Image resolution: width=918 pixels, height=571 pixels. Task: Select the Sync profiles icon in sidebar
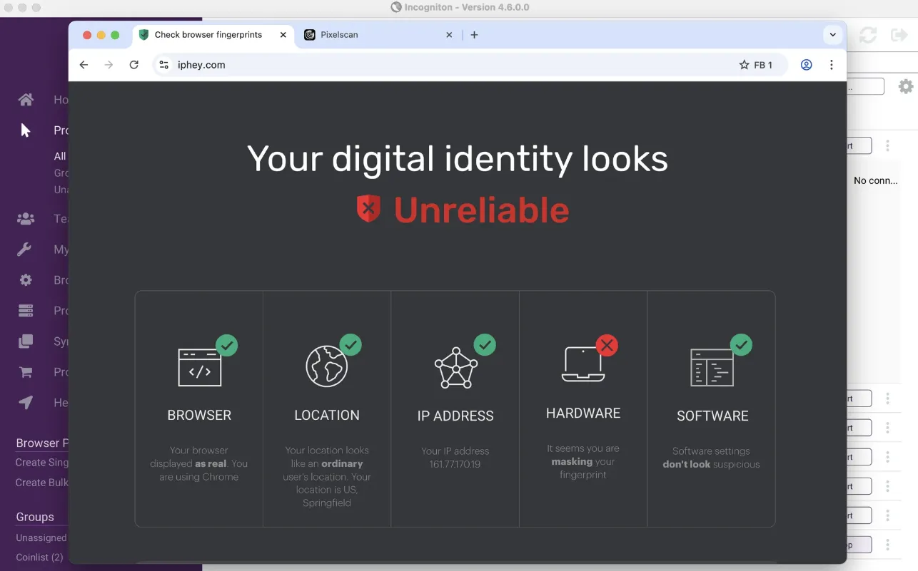[x=26, y=341]
